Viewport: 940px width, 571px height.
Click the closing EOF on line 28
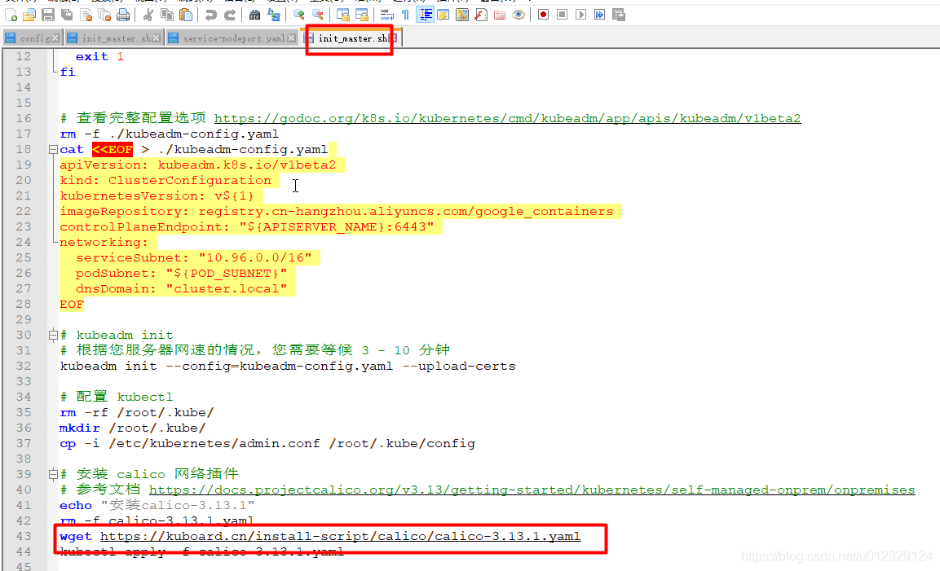click(72, 305)
